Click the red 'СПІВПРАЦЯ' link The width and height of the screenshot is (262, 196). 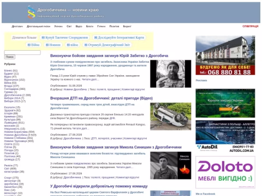(251, 26)
